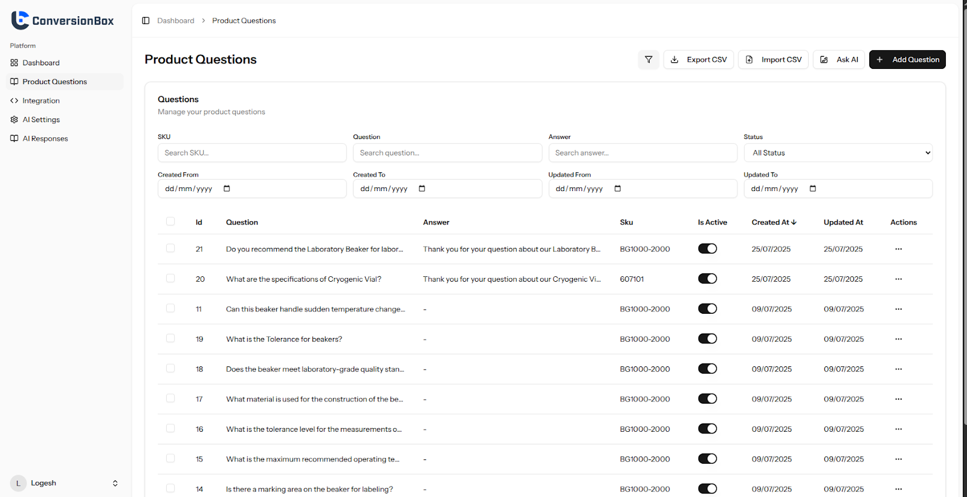
Task: Open AI Settings in sidebar
Action: [41, 120]
